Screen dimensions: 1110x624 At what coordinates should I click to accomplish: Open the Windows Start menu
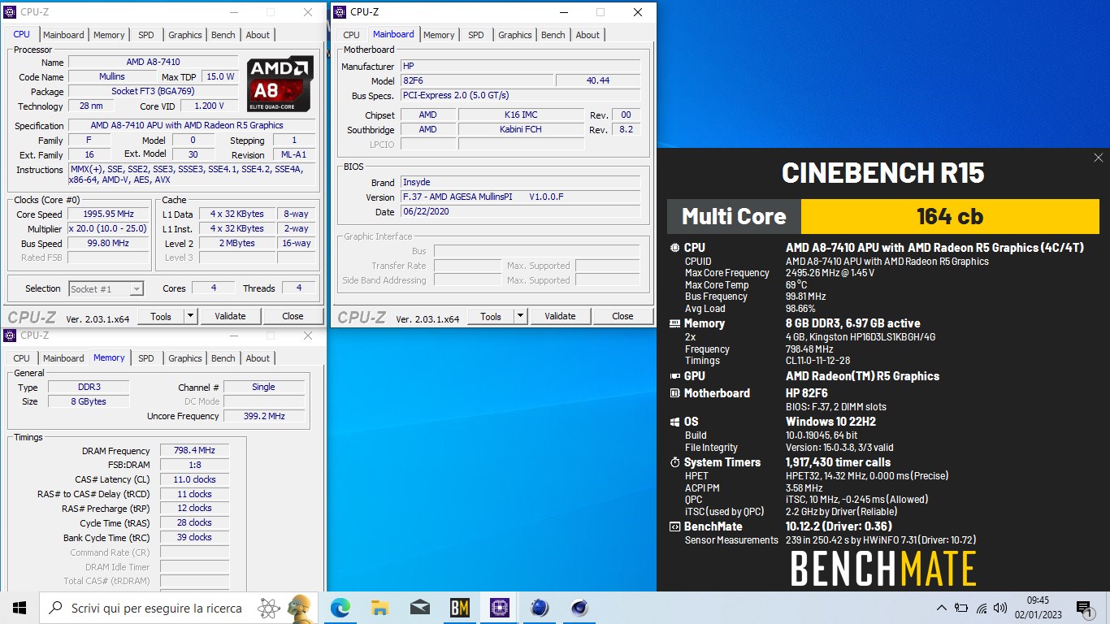tap(20, 608)
